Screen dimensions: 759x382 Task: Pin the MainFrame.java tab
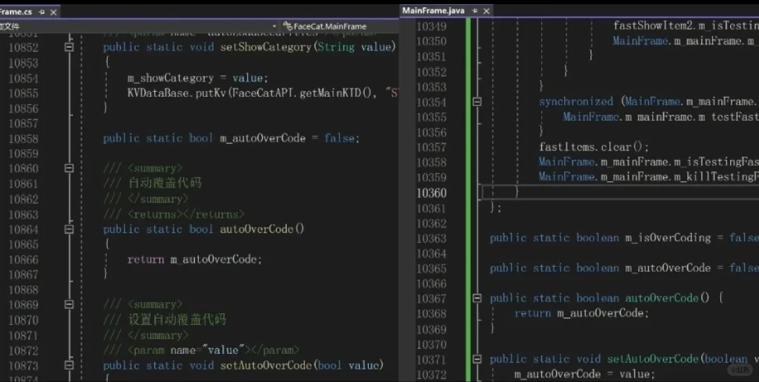(474, 11)
